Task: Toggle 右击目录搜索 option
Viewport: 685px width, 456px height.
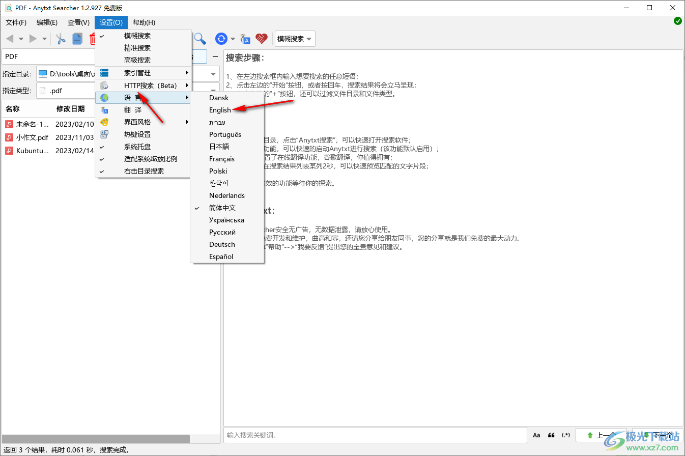Action: point(143,171)
